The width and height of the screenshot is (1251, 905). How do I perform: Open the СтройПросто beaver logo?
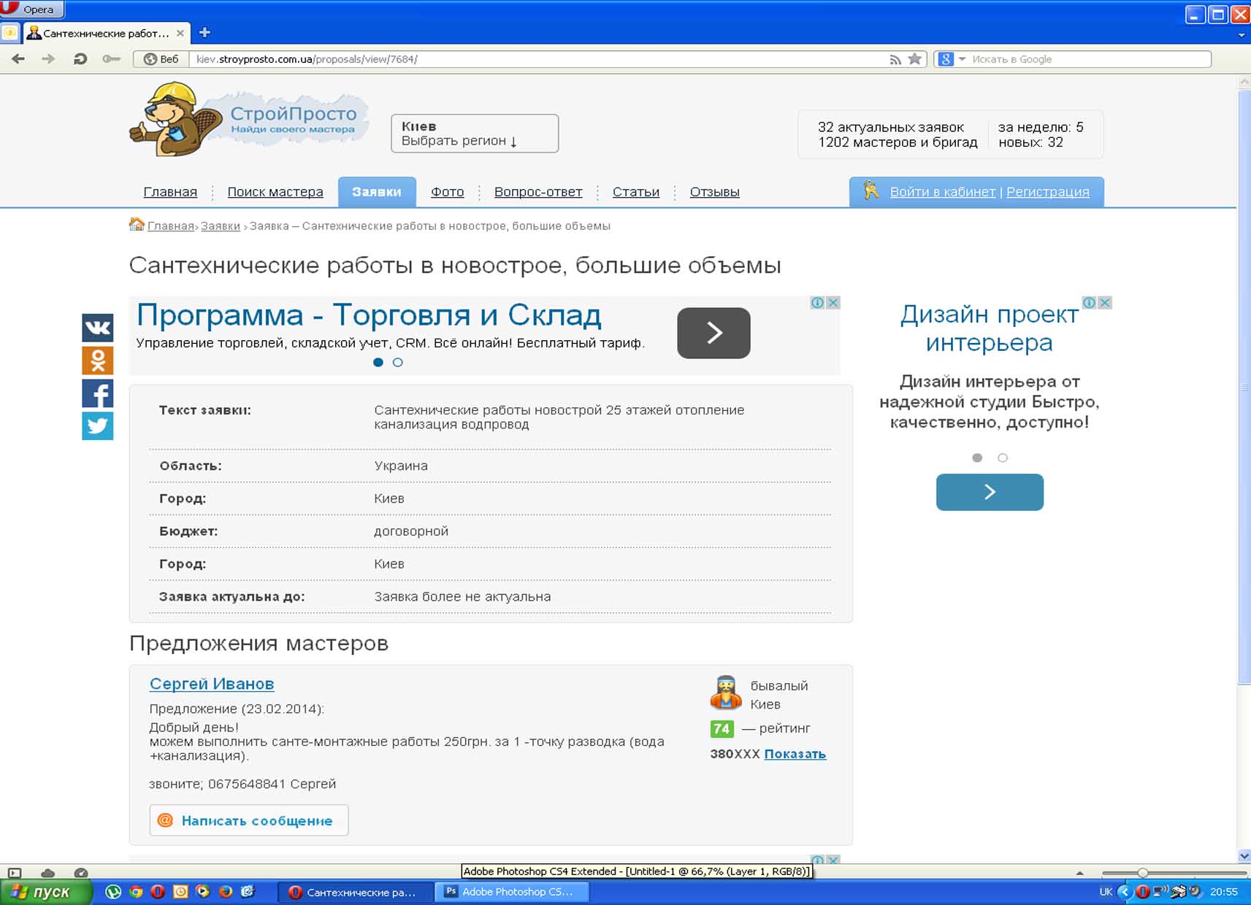click(x=248, y=119)
